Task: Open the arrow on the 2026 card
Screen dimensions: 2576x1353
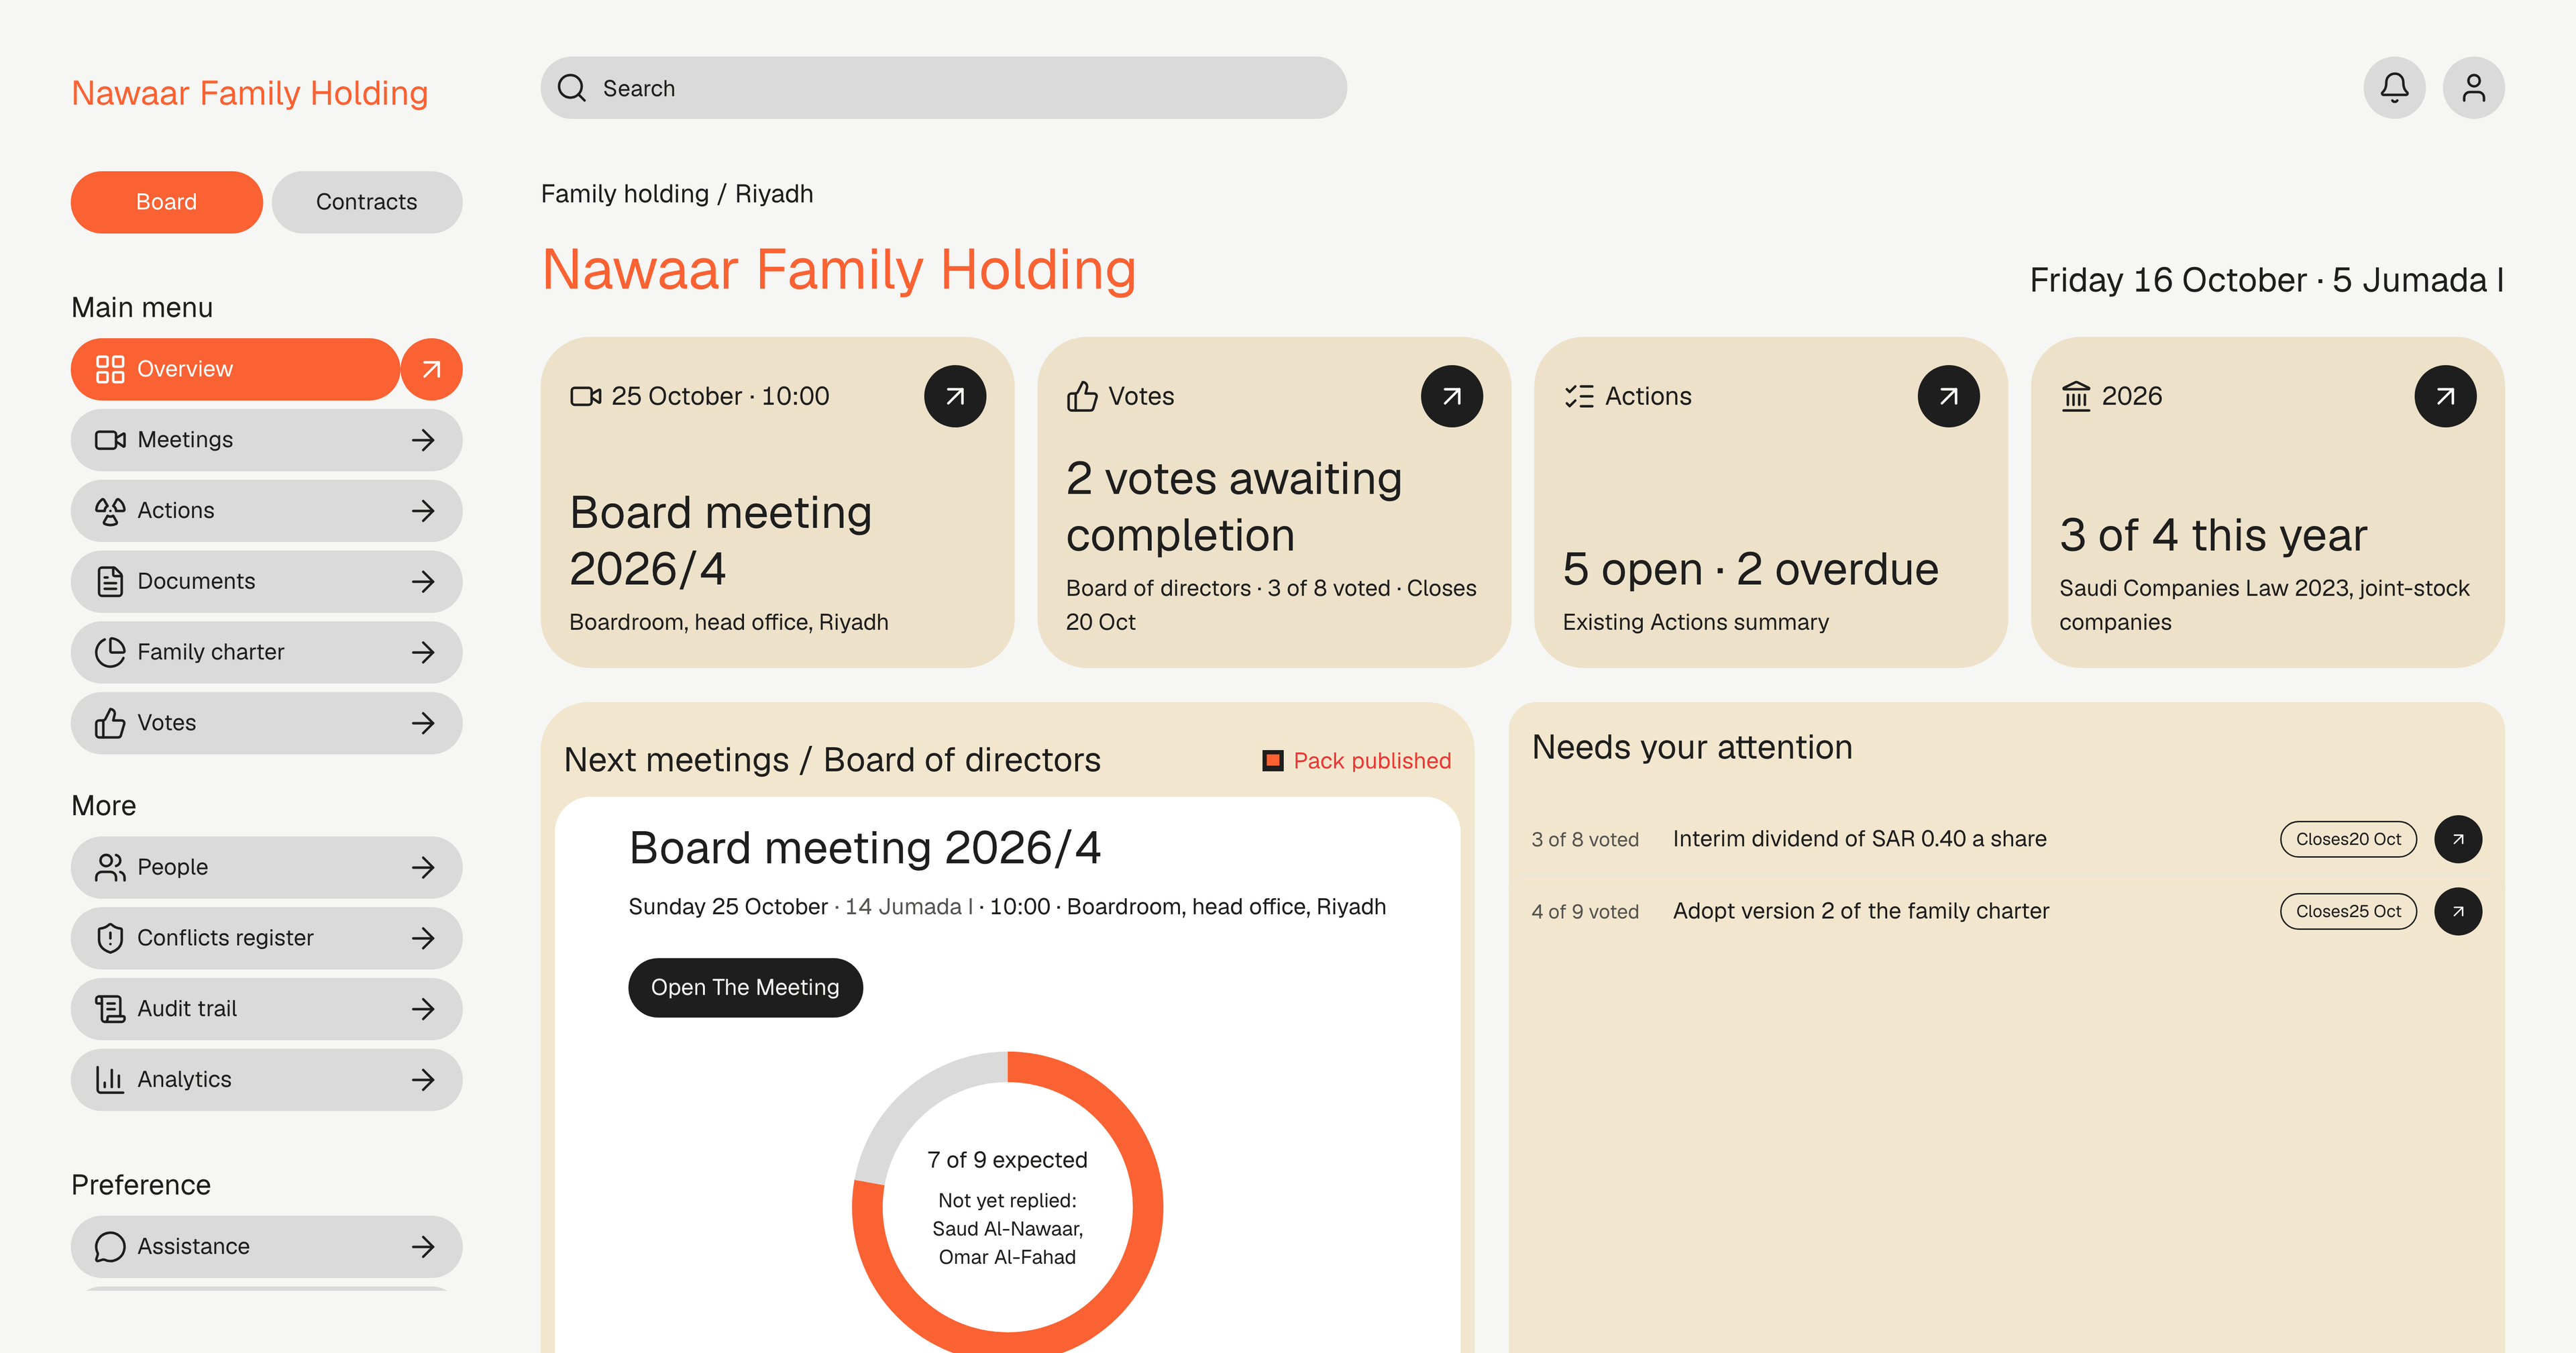Action: pyautogui.click(x=2445, y=396)
